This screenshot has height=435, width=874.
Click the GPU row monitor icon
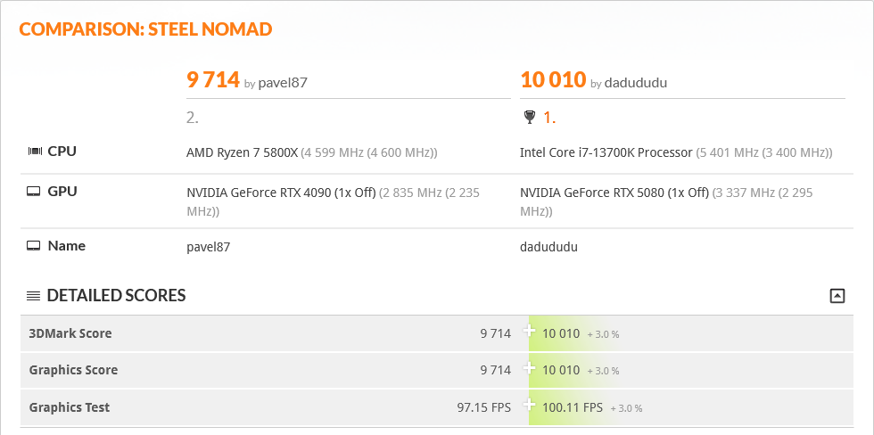point(35,192)
